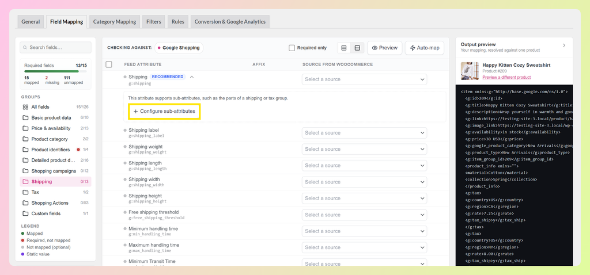Open source dropdown for Minimum handling time
The width and height of the screenshot is (590, 275).
click(365, 231)
